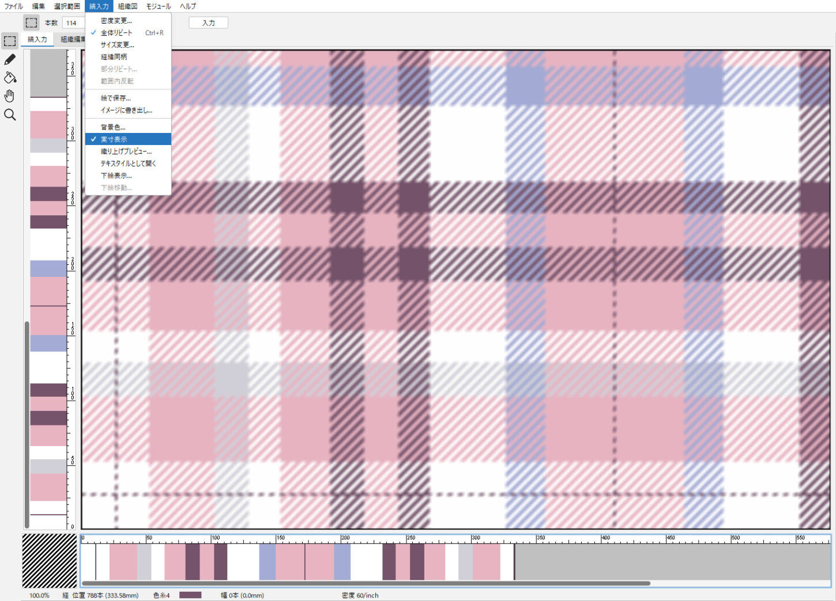Switch to the 縞入力 tab
The height and width of the screenshot is (601, 836).
pyautogui.click(x=37, y=40)
